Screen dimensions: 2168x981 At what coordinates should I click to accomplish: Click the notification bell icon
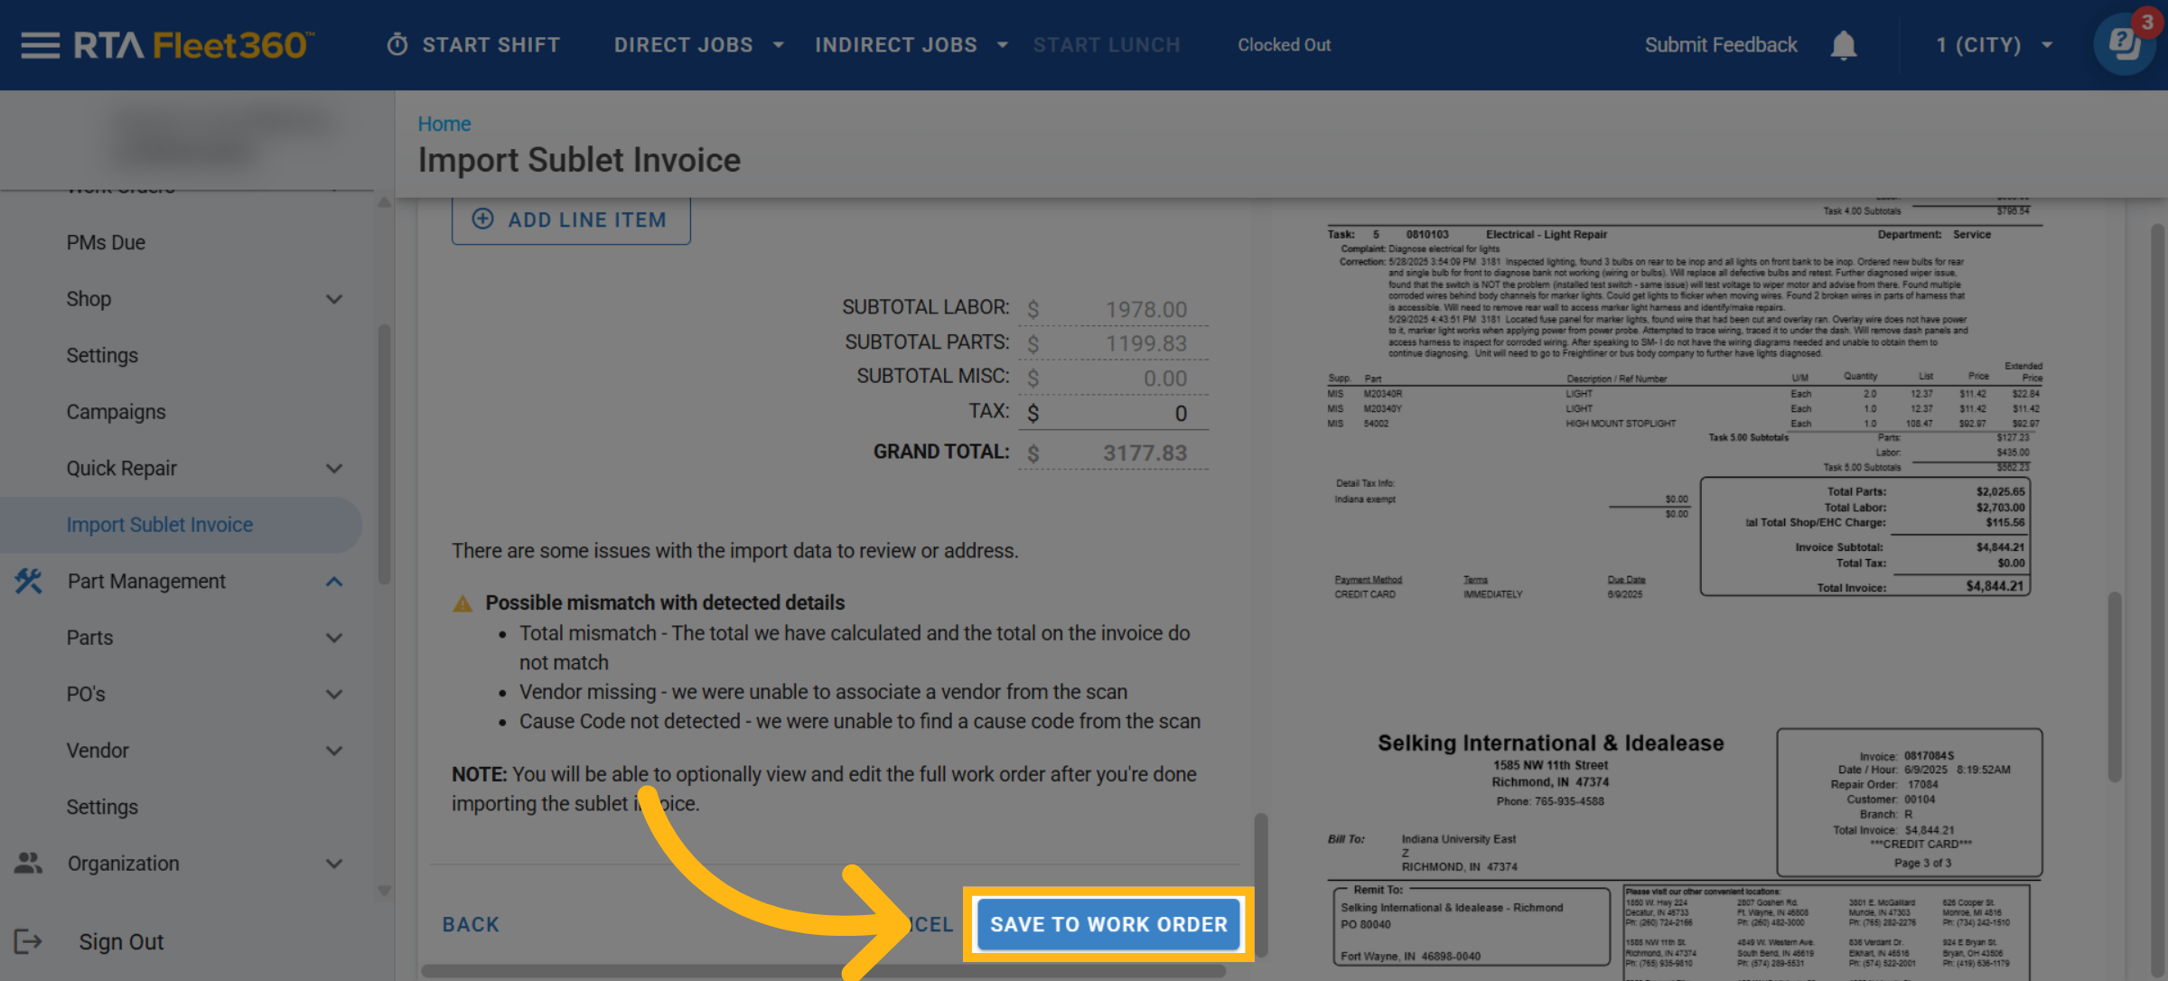tap(1843, 45)
